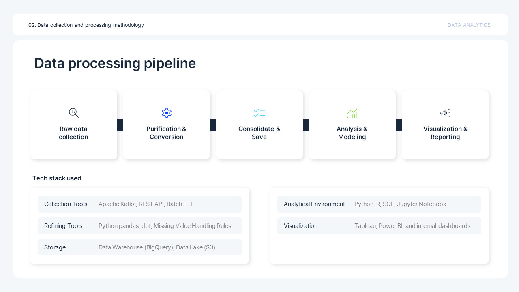
Task: Click the 'Analytical Environment' row label
Action: tap(314, 204)
